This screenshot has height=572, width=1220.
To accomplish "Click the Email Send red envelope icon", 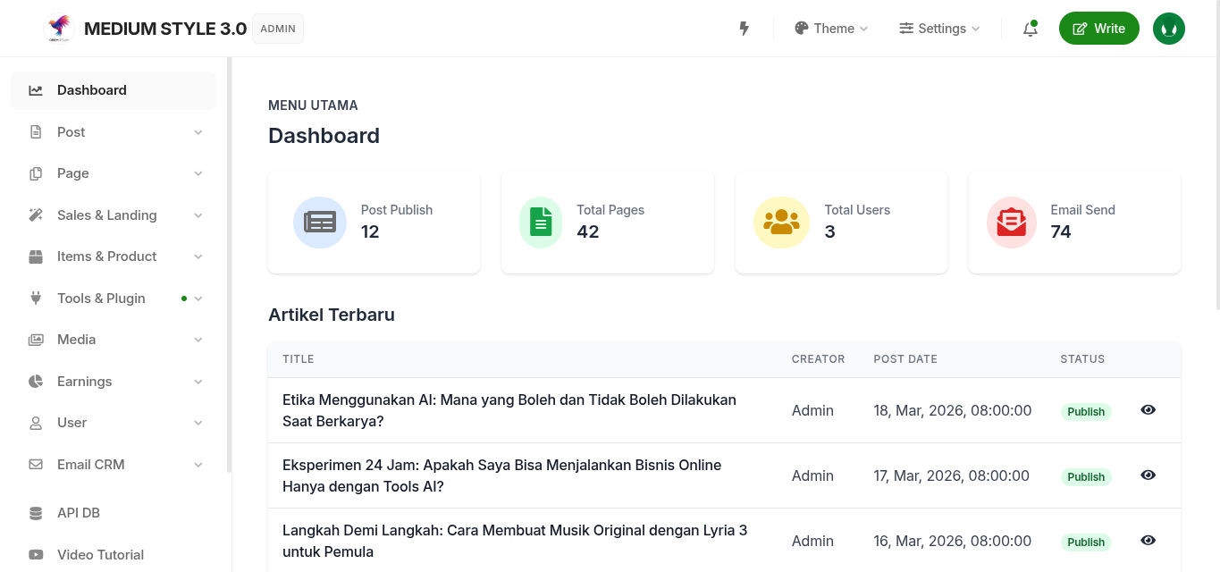I will point(1012,222).
